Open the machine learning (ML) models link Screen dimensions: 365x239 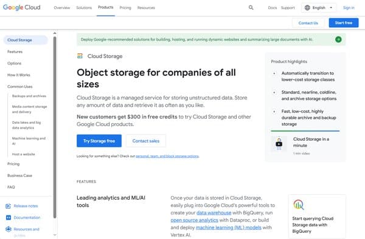tap(228, 227)
